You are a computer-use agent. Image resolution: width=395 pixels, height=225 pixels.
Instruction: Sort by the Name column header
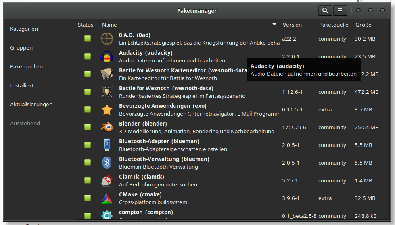tap(109, 25)
